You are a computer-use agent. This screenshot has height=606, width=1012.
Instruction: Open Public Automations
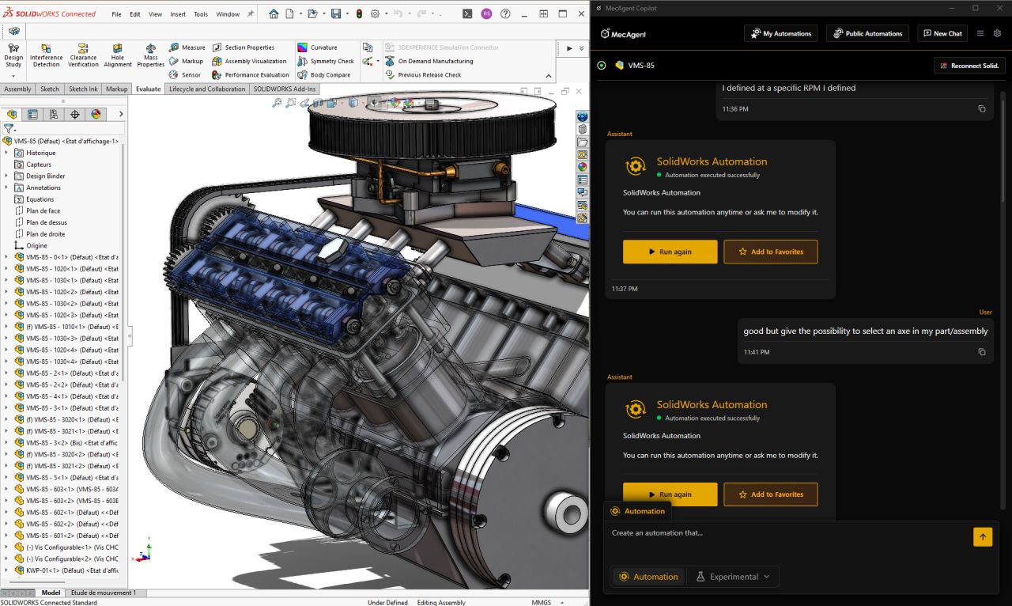pos(867,33)
